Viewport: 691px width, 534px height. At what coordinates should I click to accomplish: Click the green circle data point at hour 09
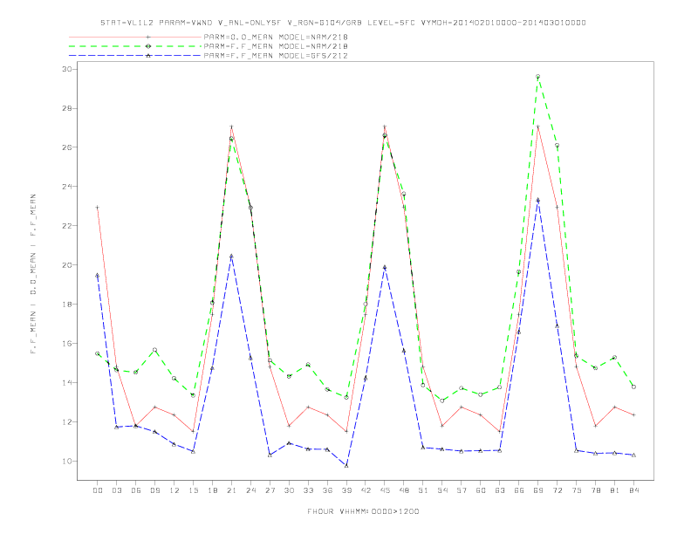(x=155, y=350)
